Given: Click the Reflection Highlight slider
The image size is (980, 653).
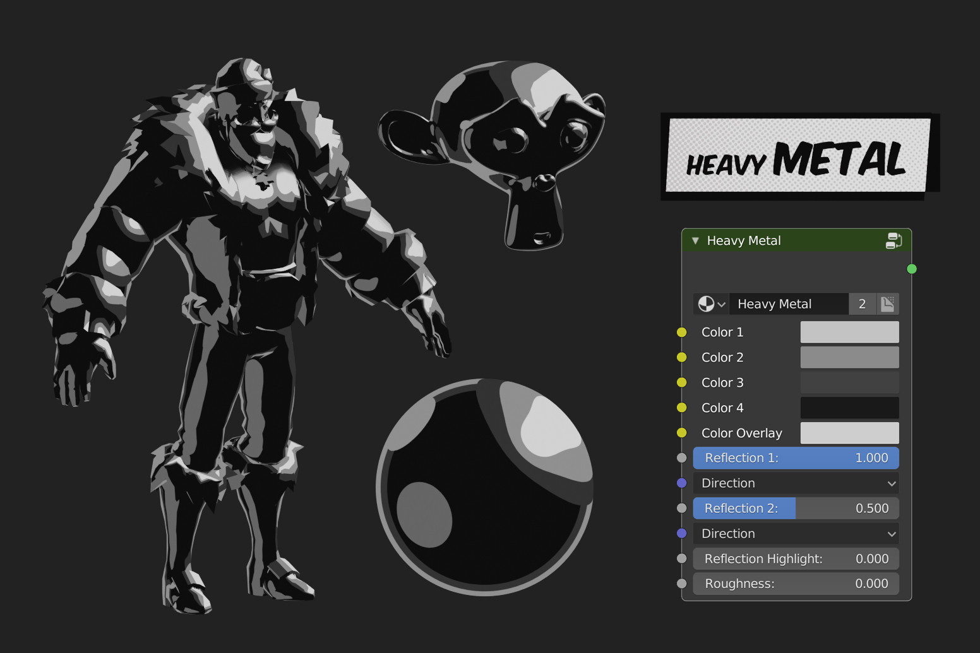Looking at the screenshot, I should click(796, 559).
